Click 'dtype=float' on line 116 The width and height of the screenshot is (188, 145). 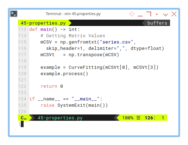(146, 48)
